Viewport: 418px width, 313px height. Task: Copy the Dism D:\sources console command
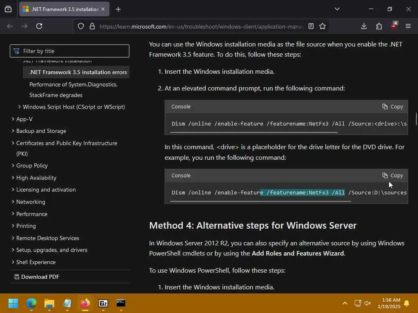392,175
